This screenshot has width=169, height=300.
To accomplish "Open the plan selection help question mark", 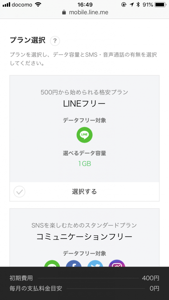I will pyautogui.click(x=55, y=41).
